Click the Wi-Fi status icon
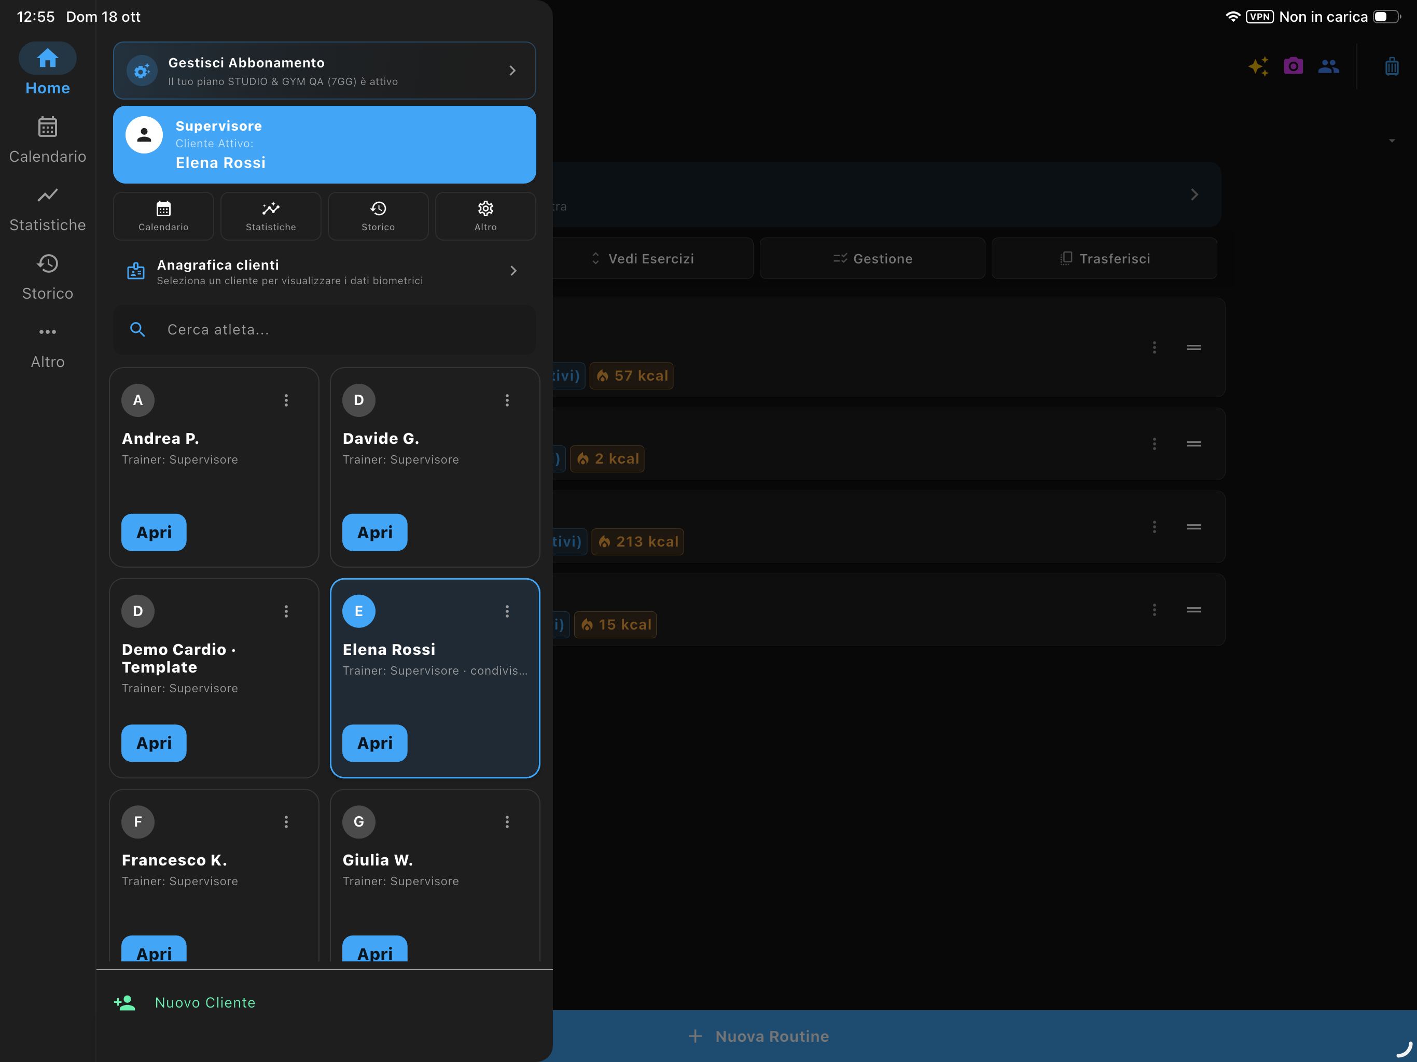This screenshot has width=1417, height=1062. [1232, 17]
